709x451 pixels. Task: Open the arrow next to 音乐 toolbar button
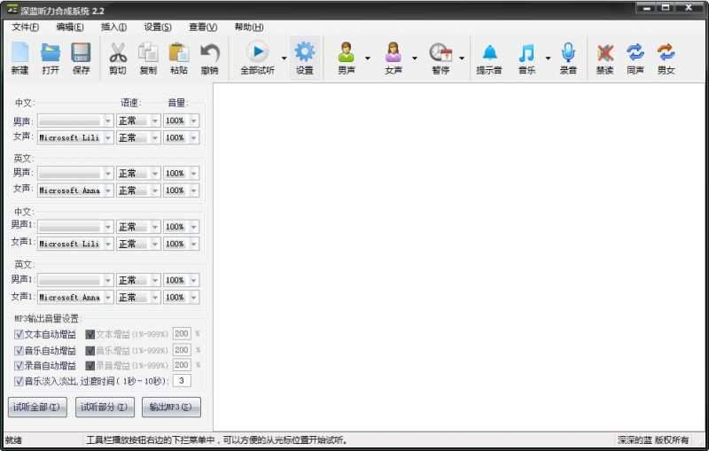pos(548,58)
